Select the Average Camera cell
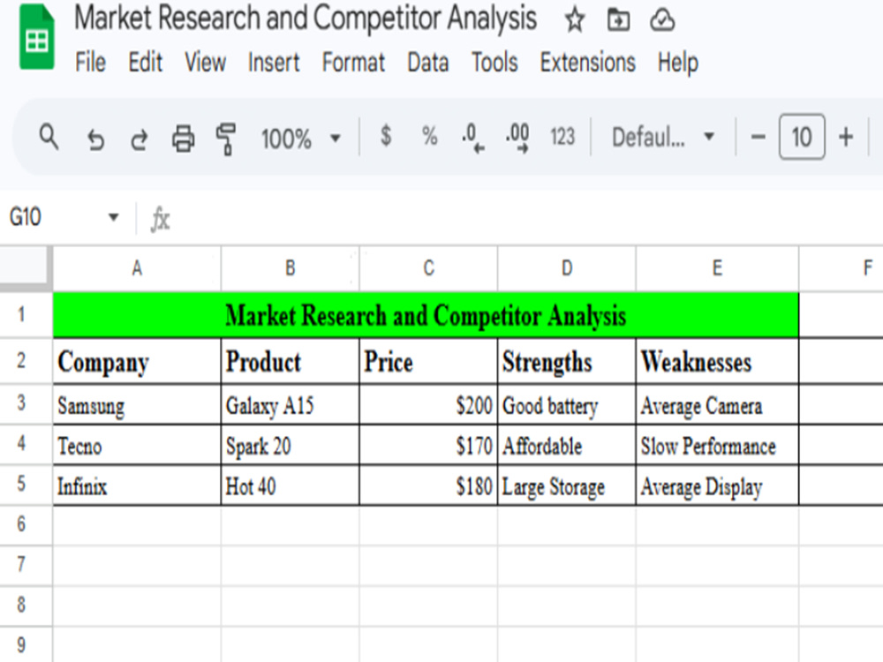883x662 pixels. click(717, 405)
